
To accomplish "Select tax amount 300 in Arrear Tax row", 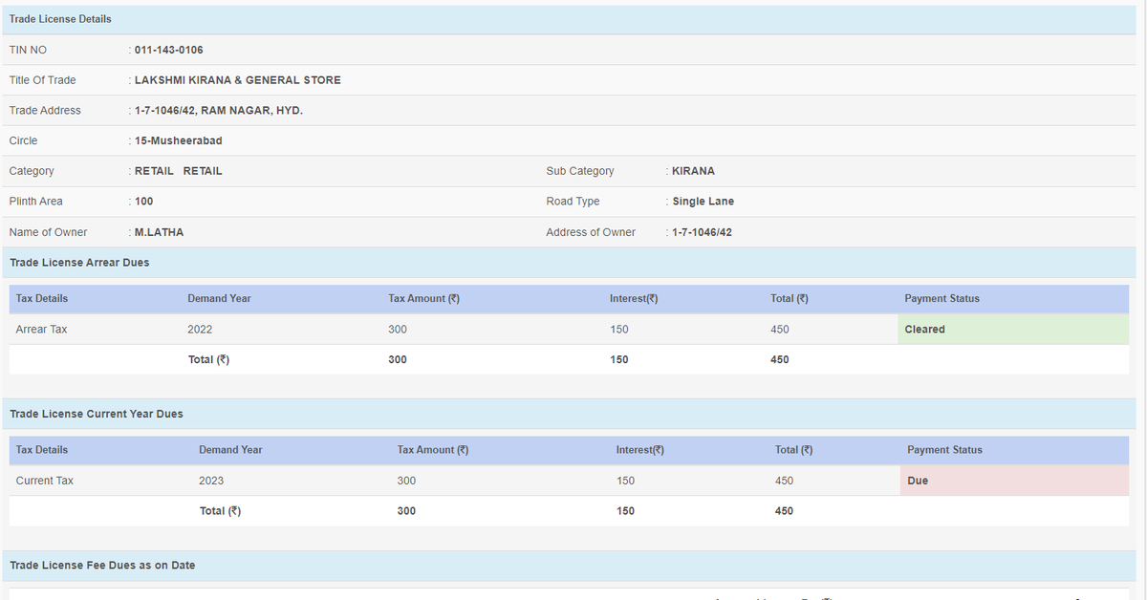I will pyautogui.click(x=398, y=329).
